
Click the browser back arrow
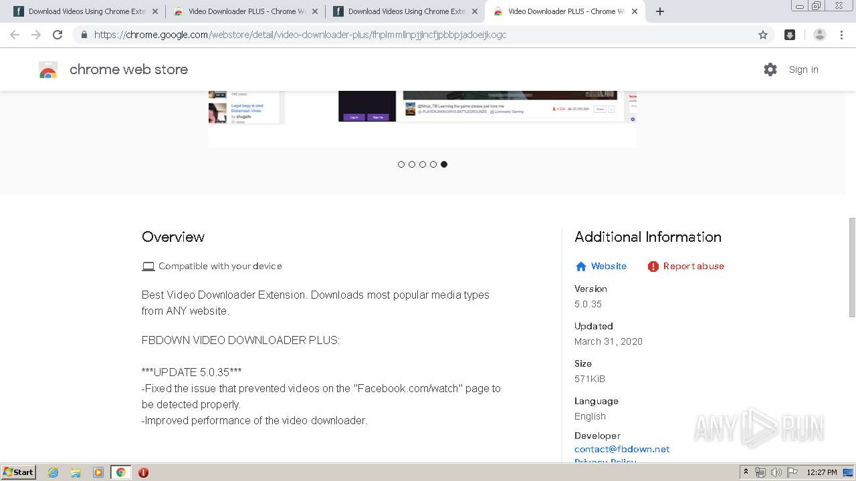[x=15, y=35]
